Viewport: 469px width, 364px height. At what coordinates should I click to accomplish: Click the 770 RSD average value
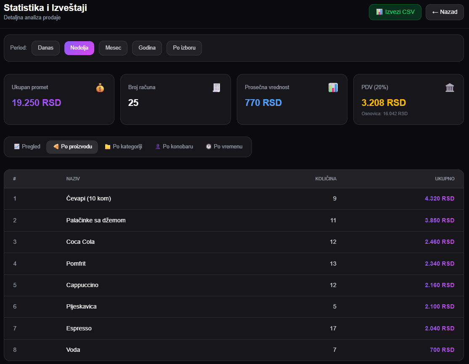click(x=263, y=103)
